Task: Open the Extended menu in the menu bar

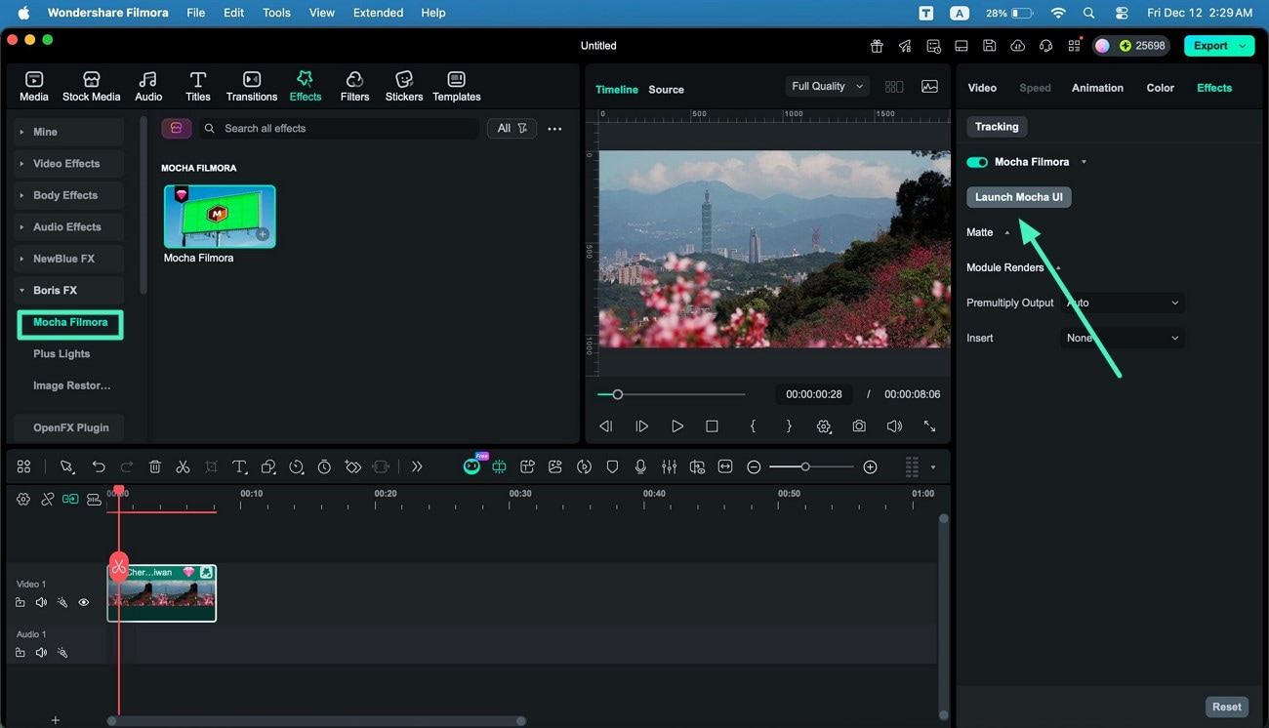Action: [377, 13]
